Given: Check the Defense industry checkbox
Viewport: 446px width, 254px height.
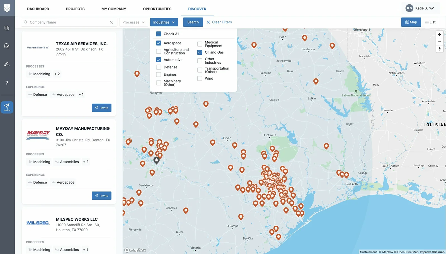Looking at the screenshot, I should click(159, 67).
